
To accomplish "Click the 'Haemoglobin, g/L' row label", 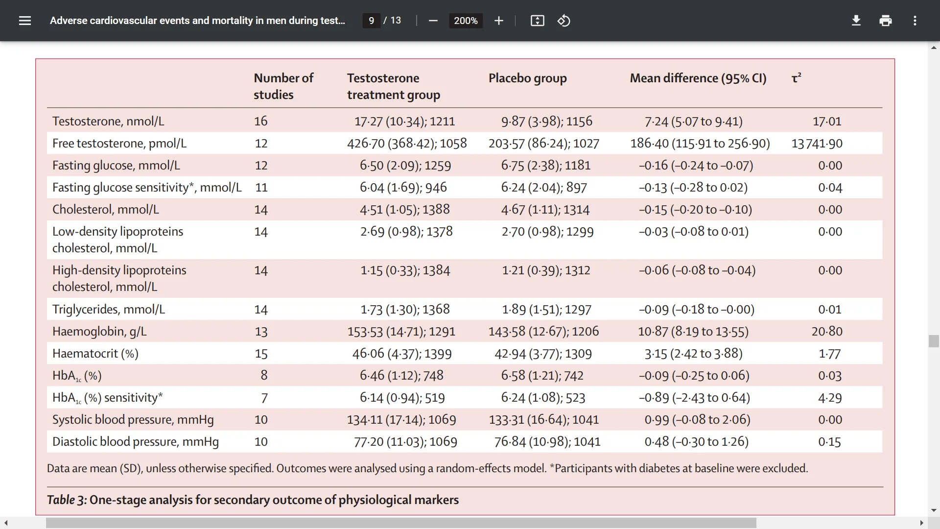I will coord(99,331).
